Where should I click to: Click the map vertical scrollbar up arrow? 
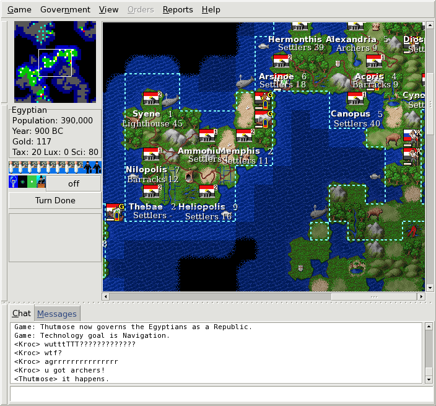[x=430, y=25]
